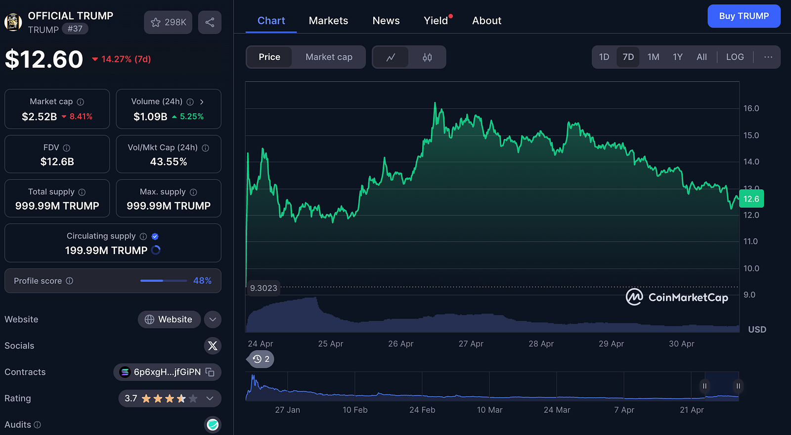Open the X social profile icon
Screen dimensions: 791x435
click(x=213, y=346)
